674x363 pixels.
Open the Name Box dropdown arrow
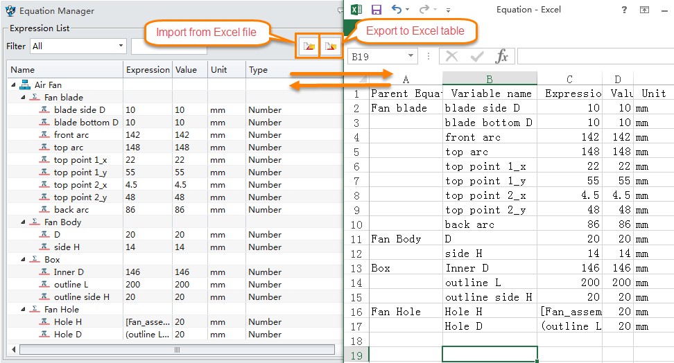point(411,56)
